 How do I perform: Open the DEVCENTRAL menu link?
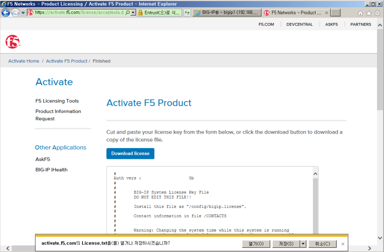pyautogui.click(x=299, y=24)
